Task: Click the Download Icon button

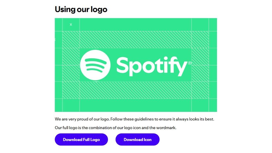Action: [138, 139]
